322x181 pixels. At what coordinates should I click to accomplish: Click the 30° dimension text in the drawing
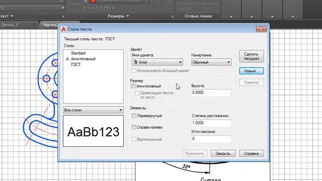(186, 166)
